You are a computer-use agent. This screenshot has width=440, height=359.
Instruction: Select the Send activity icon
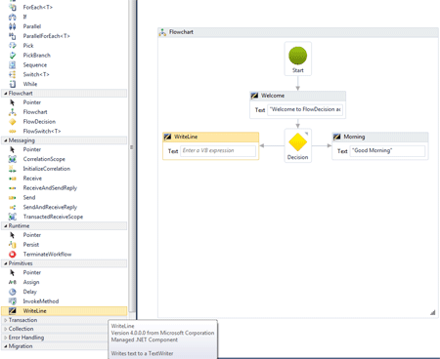pyautogui.click(x=13, y=197)
